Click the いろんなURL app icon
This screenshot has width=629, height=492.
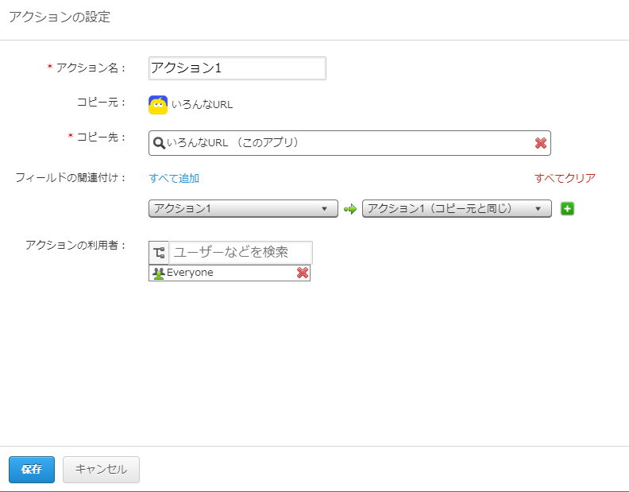pos(158,105)
